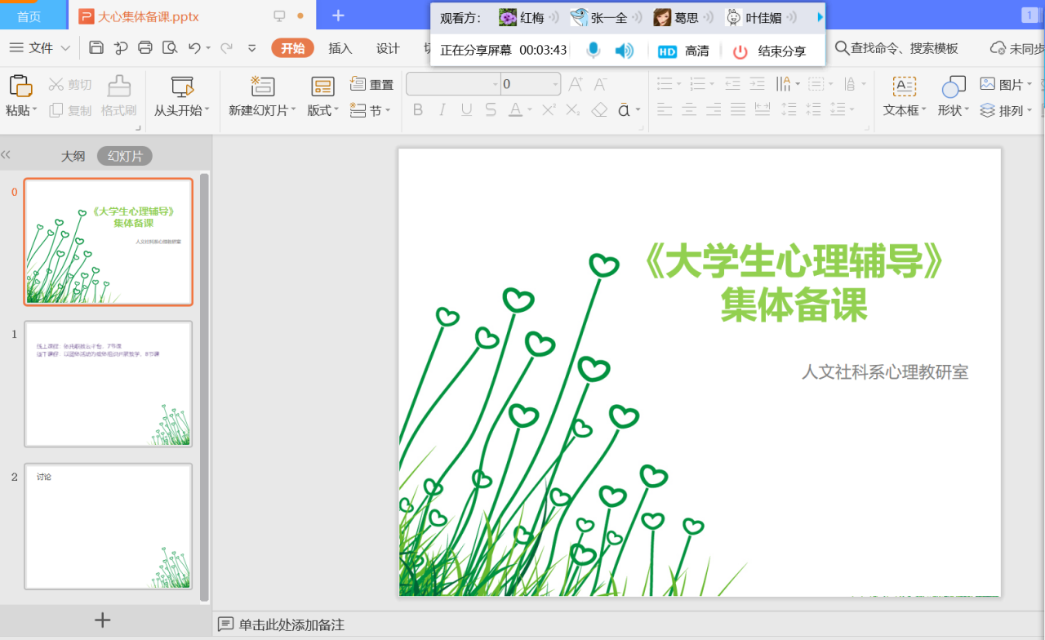Image resolution: width=1045 pixels, height=640 pixels.
Task: Click the Paste clipboard icon
Action: (x=20, y=86)
